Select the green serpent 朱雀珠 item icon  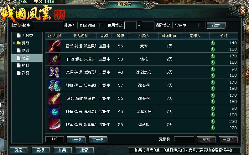tap(54, 59)
